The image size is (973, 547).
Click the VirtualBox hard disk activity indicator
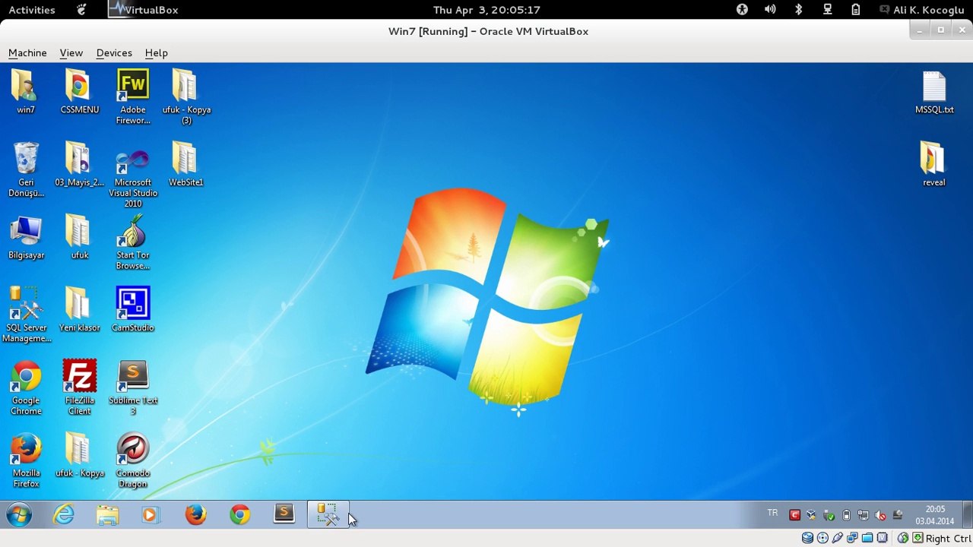808,538
